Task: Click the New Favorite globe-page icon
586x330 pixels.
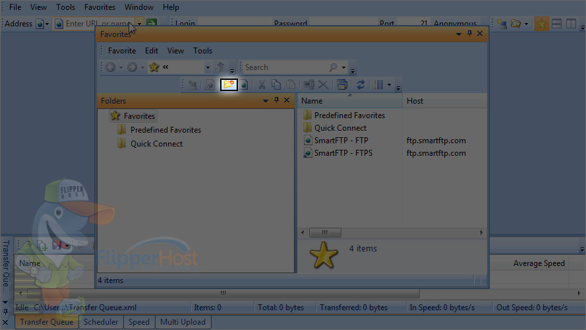Action: [244, 85]
